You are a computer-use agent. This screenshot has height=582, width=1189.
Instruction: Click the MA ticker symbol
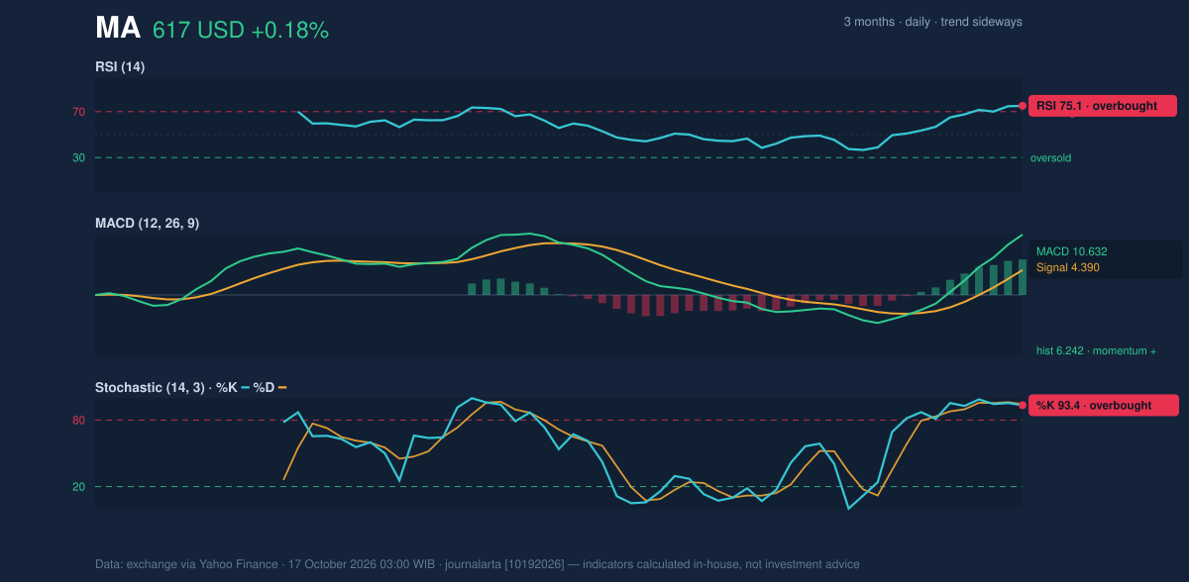(118, 29)
